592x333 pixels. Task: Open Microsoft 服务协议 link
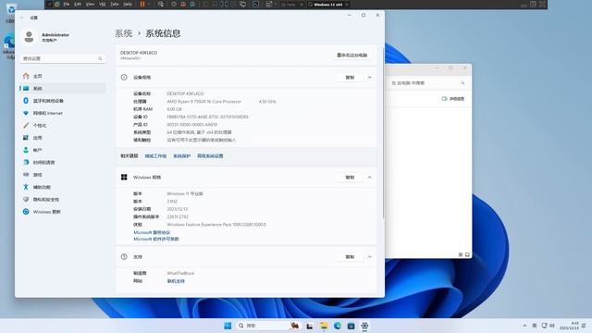[152, 232]
